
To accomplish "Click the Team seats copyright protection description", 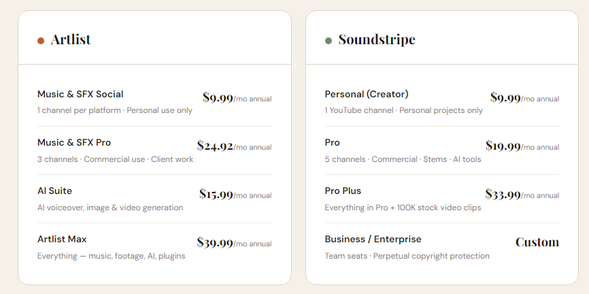I will (407, 256).
